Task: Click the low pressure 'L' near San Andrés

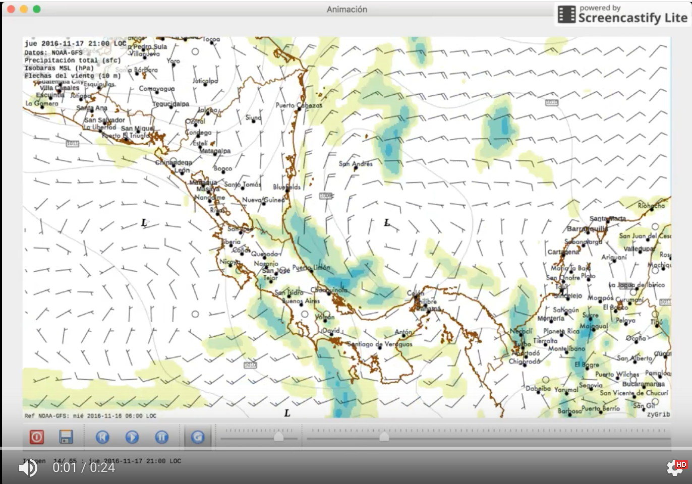Action: click(387, 222)
